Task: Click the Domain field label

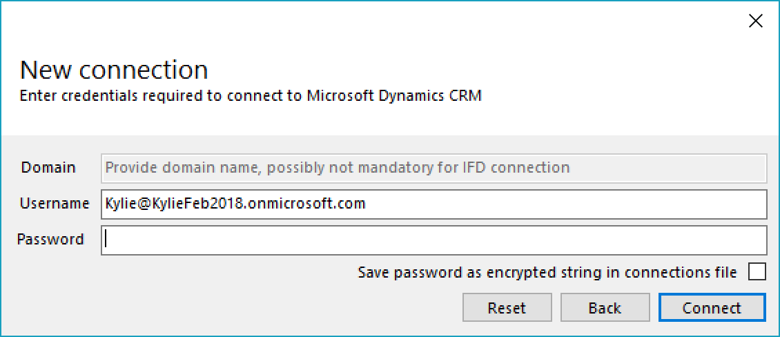Action: click(x=48, y=168)
